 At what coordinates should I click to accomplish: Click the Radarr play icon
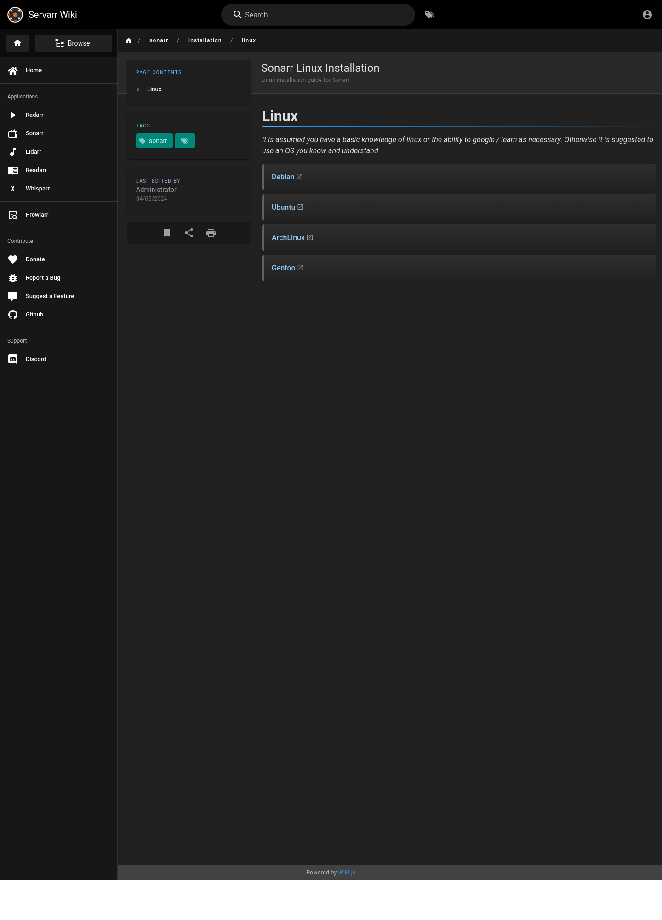13,115
